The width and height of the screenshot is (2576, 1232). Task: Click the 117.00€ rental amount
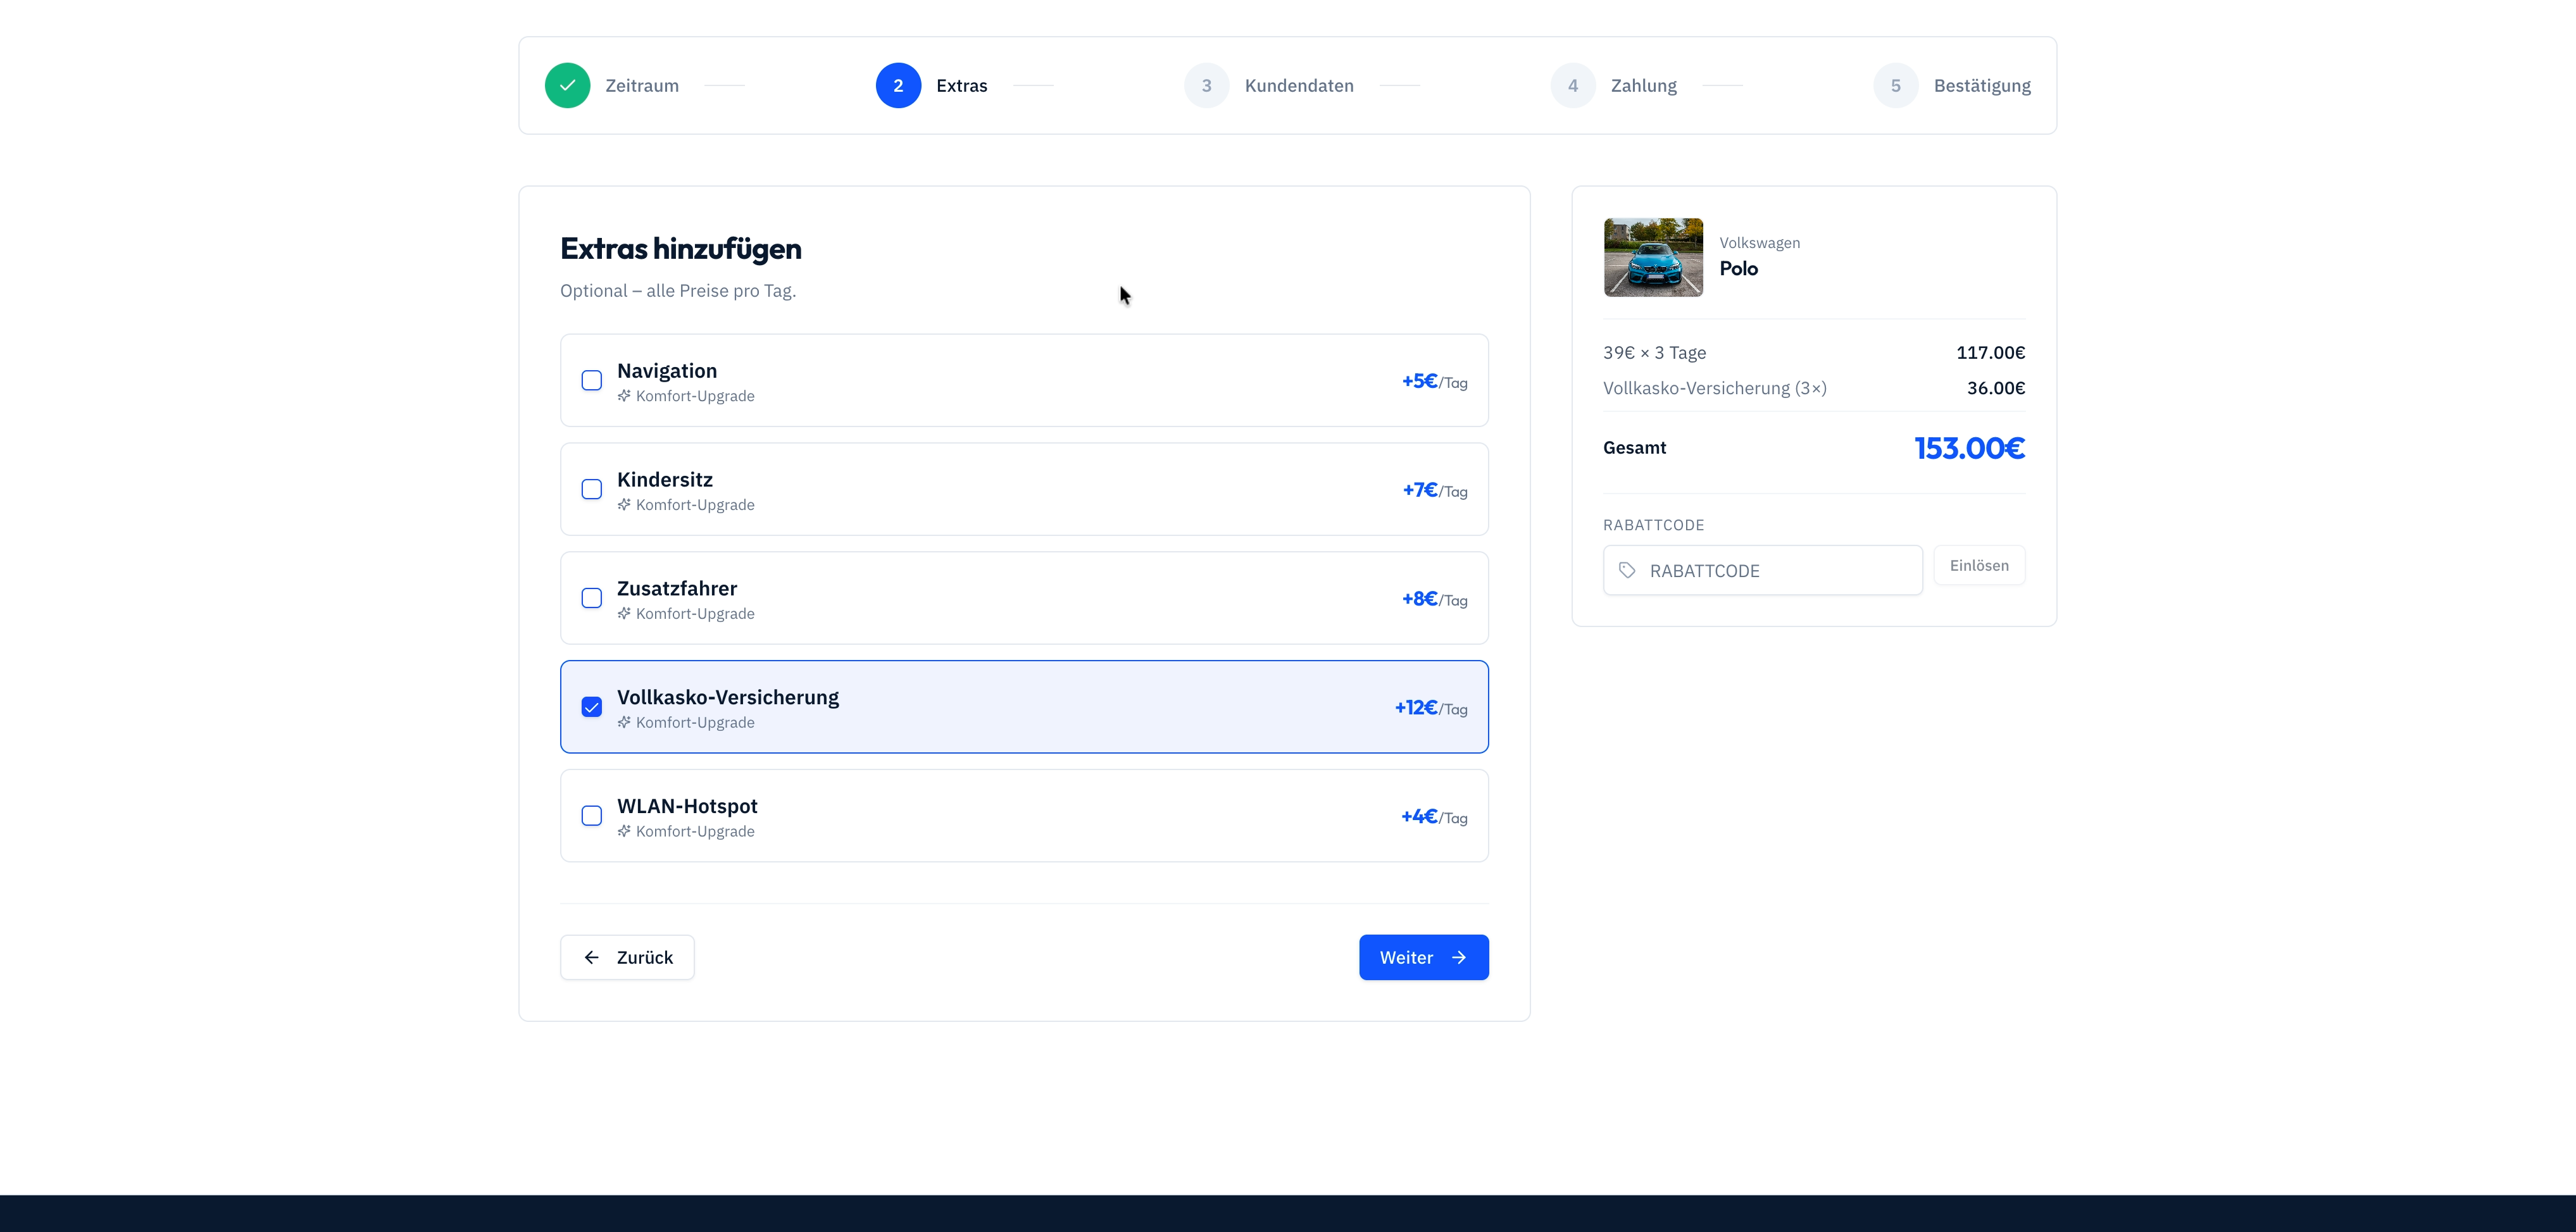click(x=1990, y=353)
